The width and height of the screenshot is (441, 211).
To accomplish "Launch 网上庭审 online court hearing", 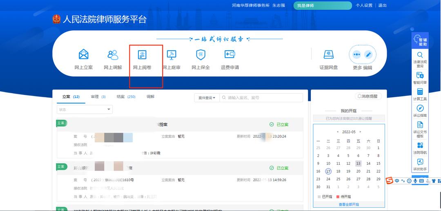I will 171,54.
